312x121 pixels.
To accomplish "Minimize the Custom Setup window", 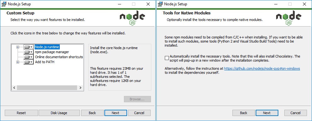I will click(119, 4).
